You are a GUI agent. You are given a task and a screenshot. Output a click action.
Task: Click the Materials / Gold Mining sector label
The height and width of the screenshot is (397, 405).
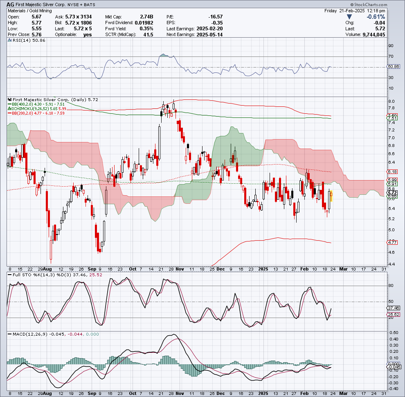30,11
